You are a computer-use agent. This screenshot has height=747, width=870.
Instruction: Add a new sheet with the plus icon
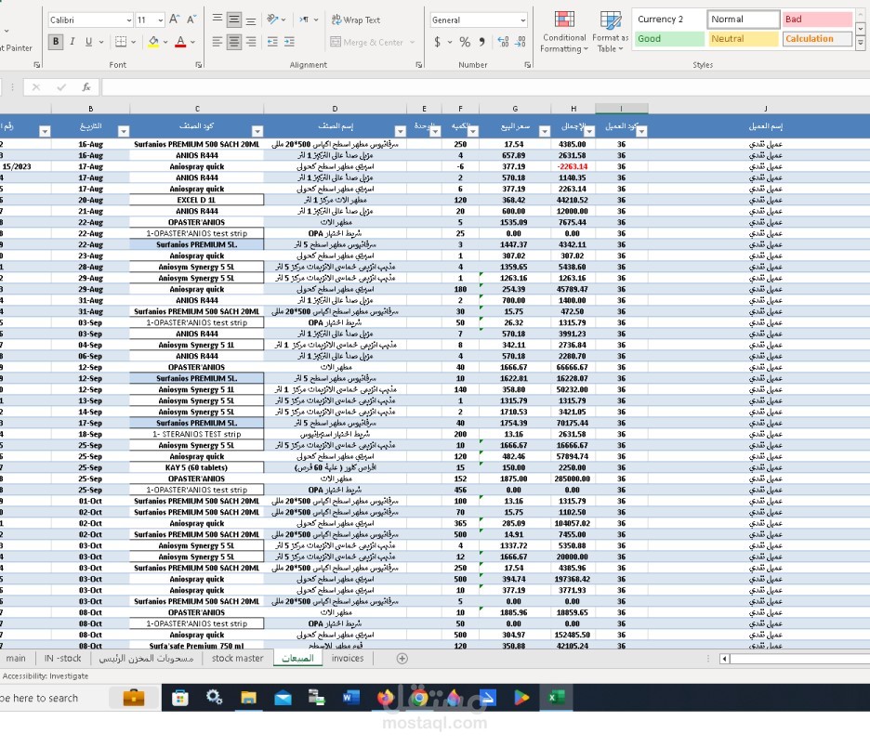tap(402, 658)
